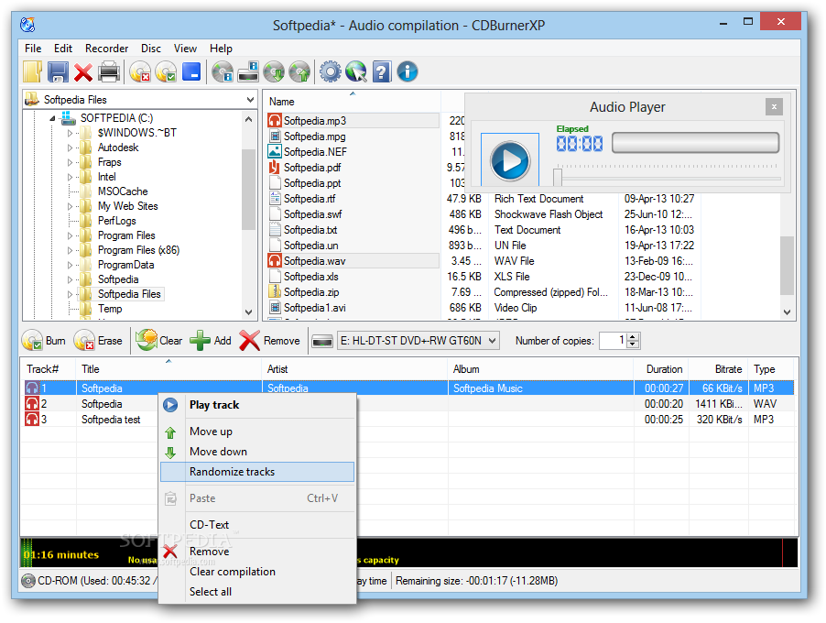Open the Edit menu
Viewport: 826px width, 623px height.
62,49
